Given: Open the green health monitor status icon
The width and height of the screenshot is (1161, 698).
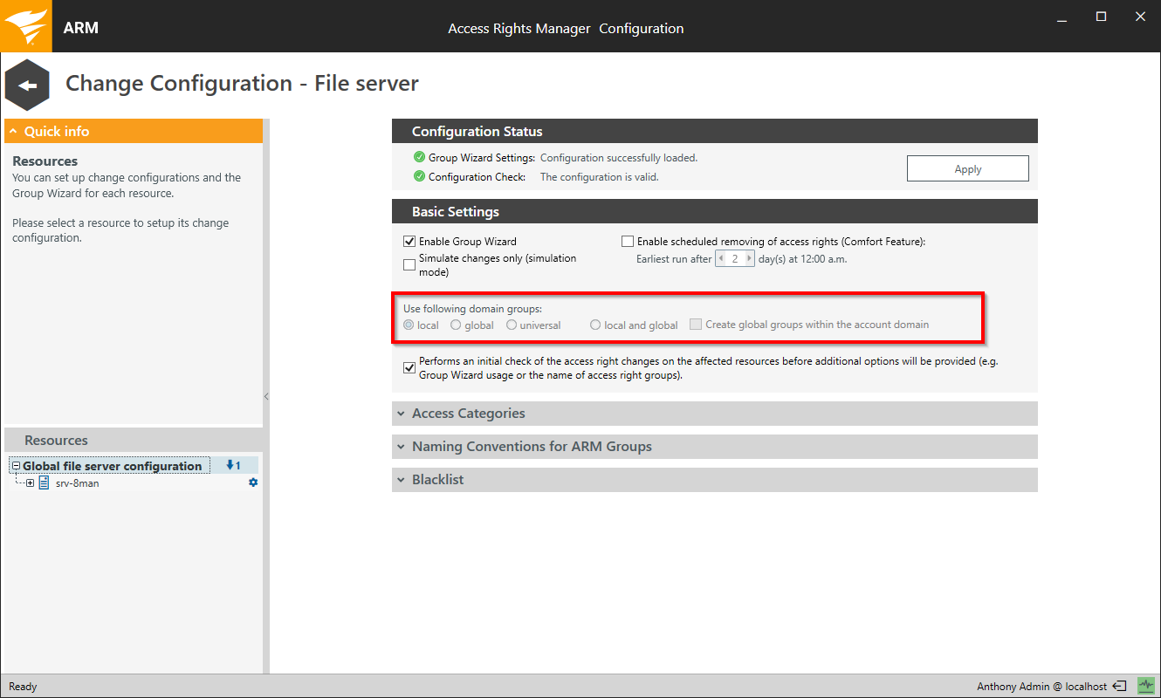Looking at the screenshot, I should (x=1145, y=687).
